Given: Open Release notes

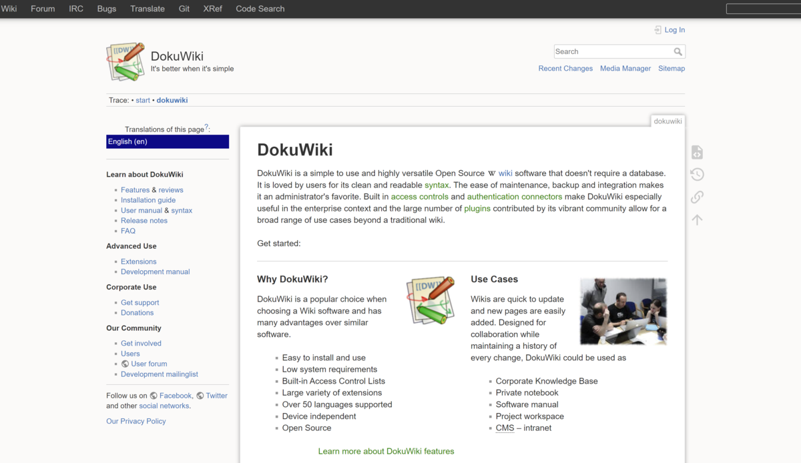Looking at the screenshot, I should tap(144, 221).
